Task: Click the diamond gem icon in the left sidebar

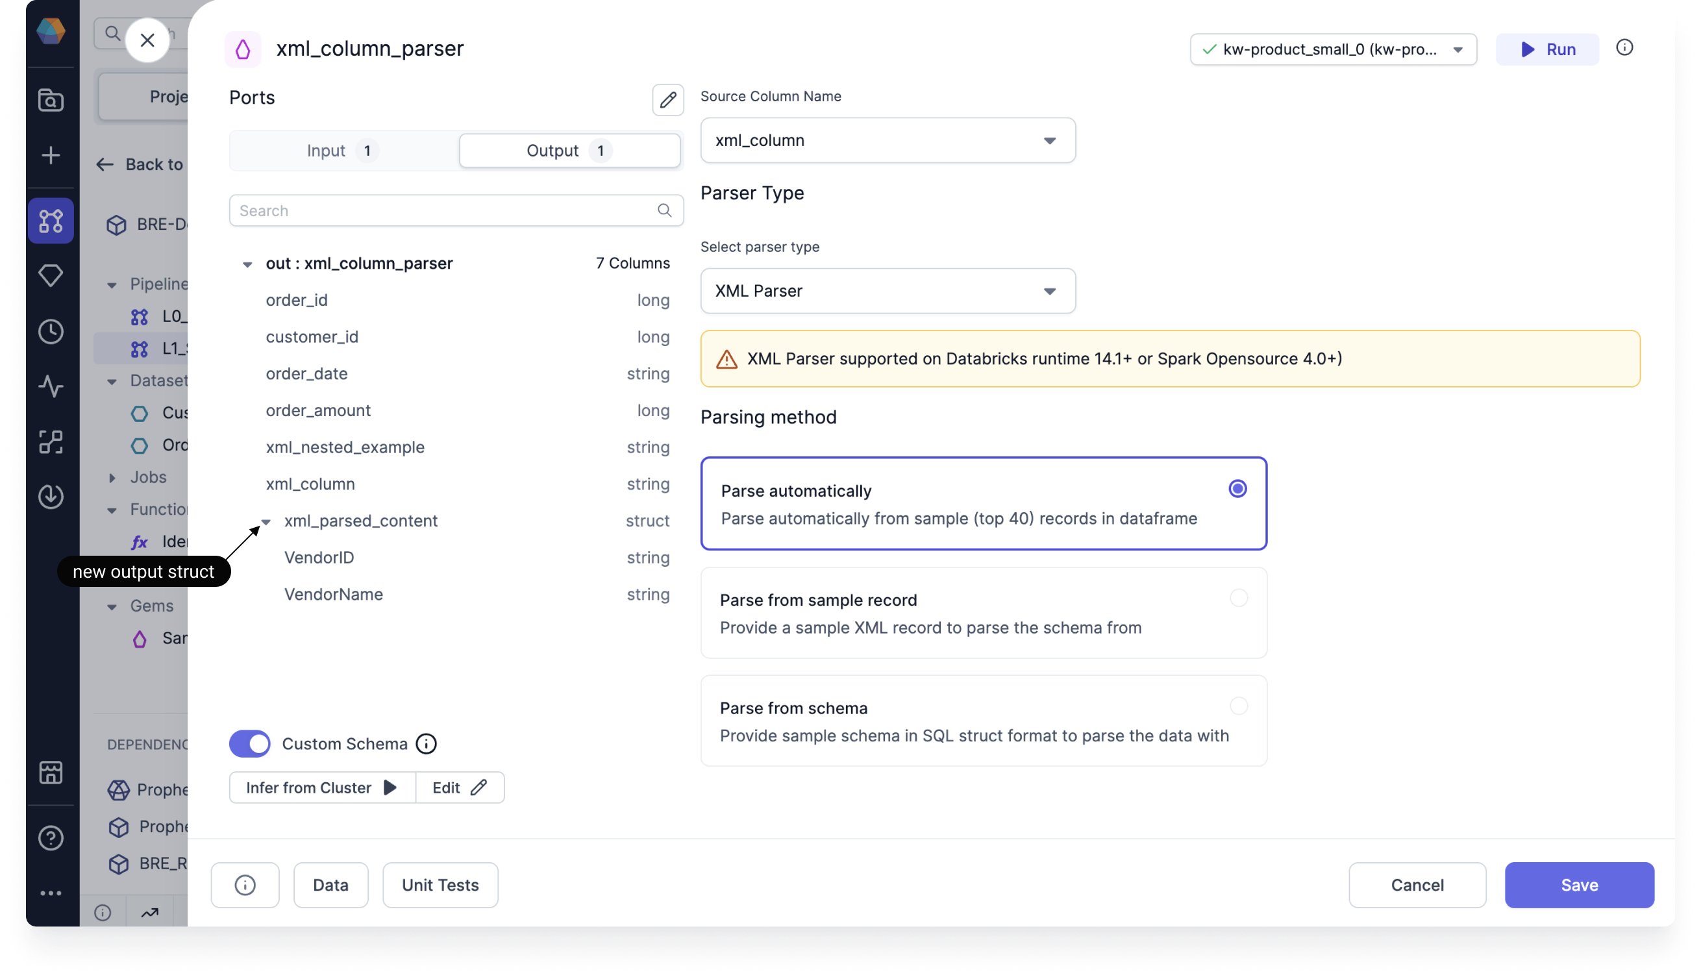Action: [51, 276]
